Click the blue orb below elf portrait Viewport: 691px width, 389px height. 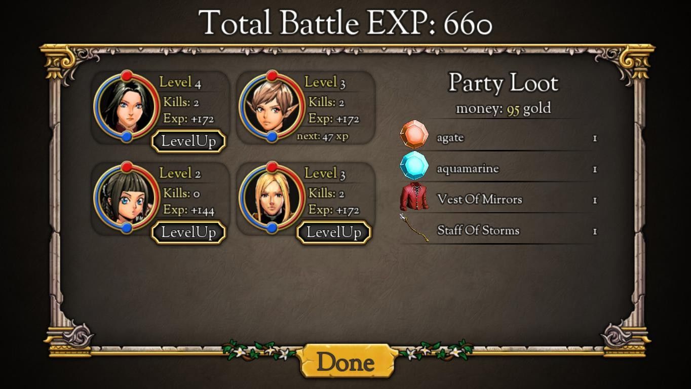[272, 137]
